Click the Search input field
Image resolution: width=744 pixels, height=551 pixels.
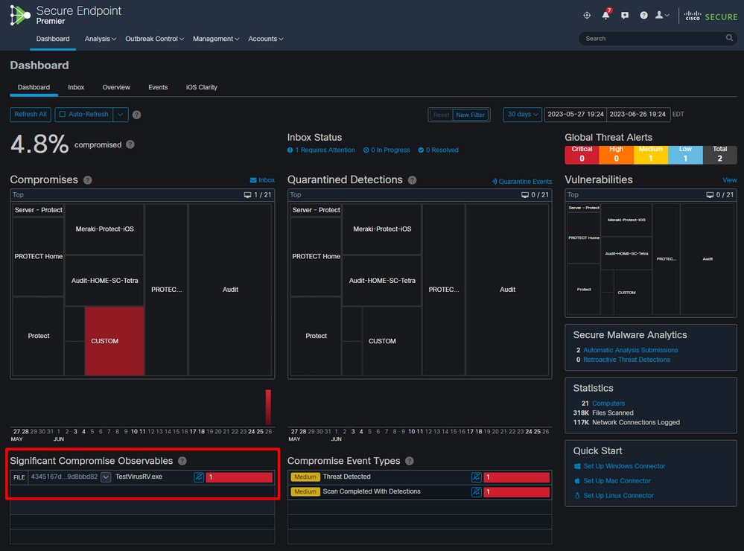point(658,39)
